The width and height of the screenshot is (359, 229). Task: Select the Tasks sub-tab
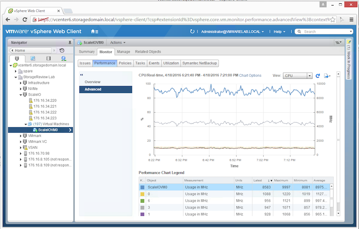pos(140,63)
